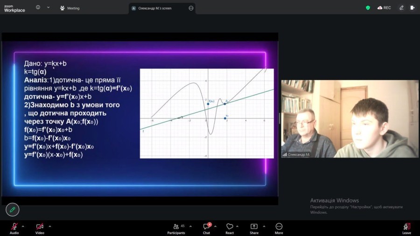
Task: Open the Participants panel
Action: coord(176,229)
